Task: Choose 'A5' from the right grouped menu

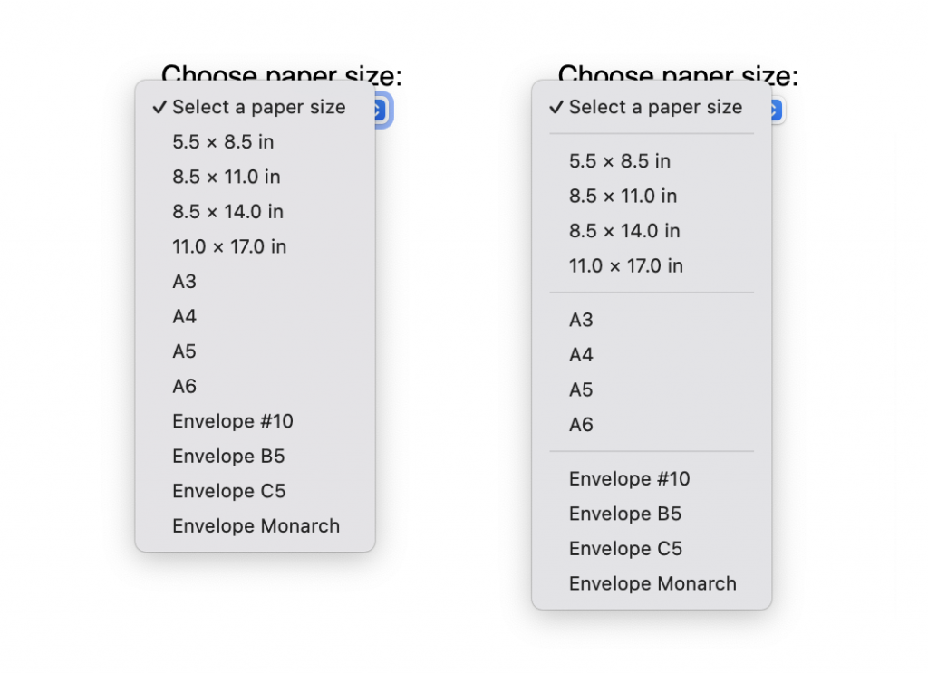Action: pyautogui.click(x=580, y=389)
